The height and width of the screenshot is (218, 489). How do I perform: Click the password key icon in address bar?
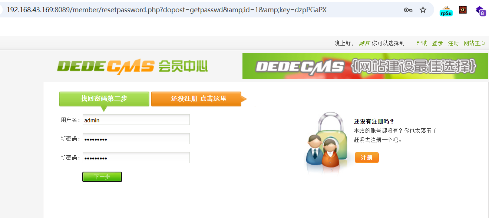(408, 10)
